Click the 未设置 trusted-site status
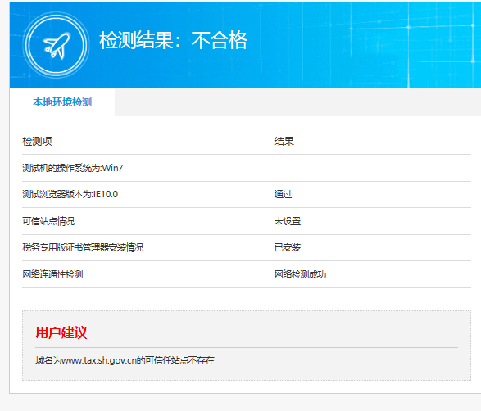This screenshot has height=411, width=481. (x=288, y=221)
